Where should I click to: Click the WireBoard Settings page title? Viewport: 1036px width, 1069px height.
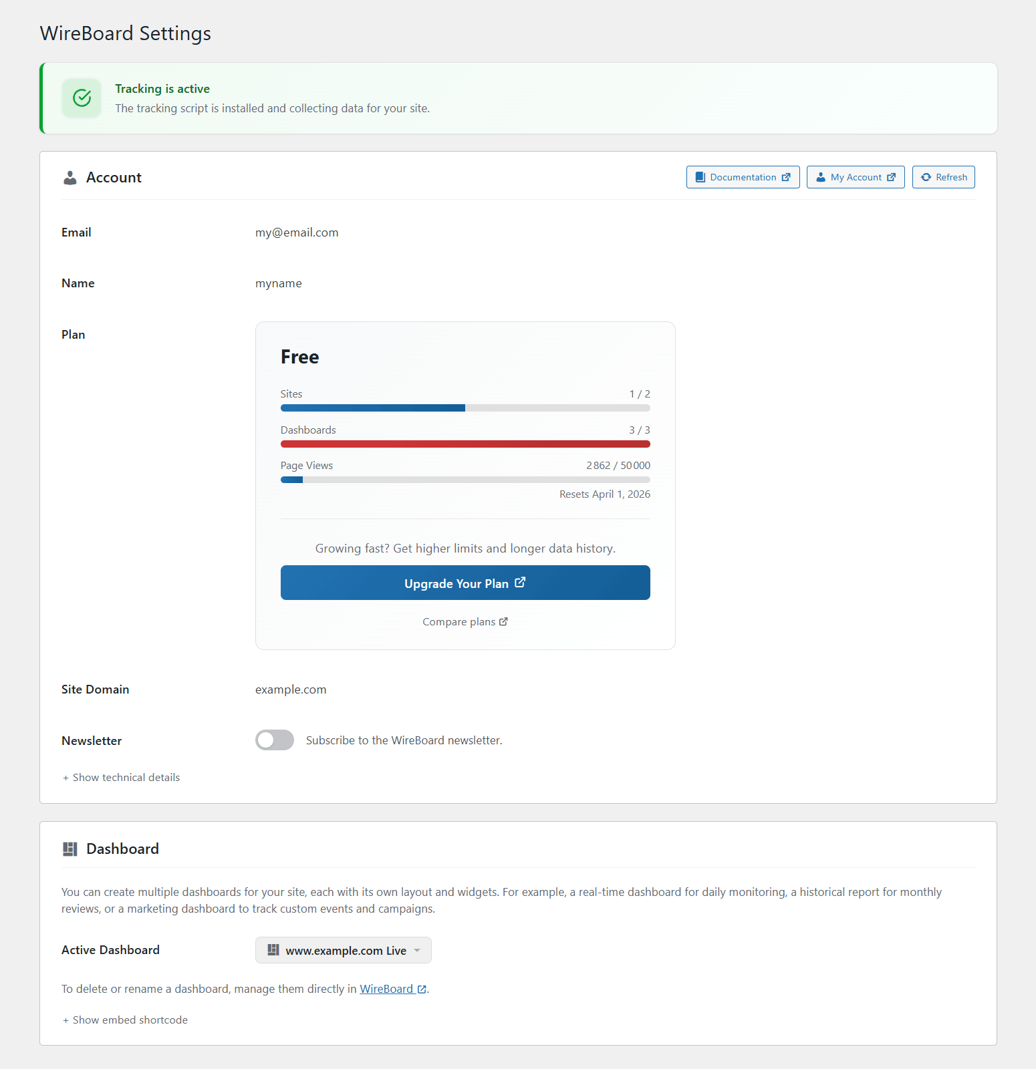(x=126, y=33)
